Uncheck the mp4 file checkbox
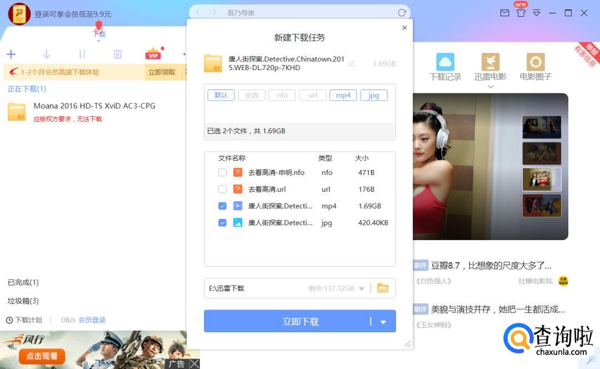Screen dimensions: 600x369 (x=222, y=206)
